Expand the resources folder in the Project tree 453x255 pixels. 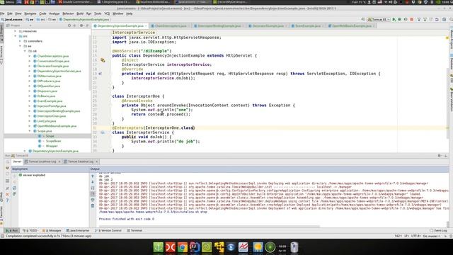(16, 31)
